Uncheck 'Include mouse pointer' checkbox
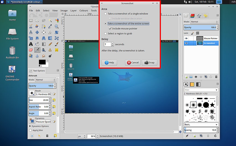The height and width of the screenshot is (146, 236). pos(110,29)
